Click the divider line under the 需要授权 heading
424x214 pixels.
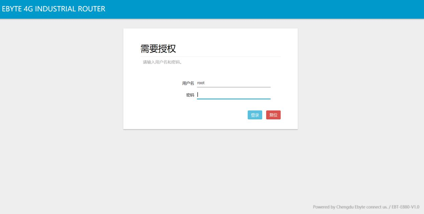click(210, 57)
